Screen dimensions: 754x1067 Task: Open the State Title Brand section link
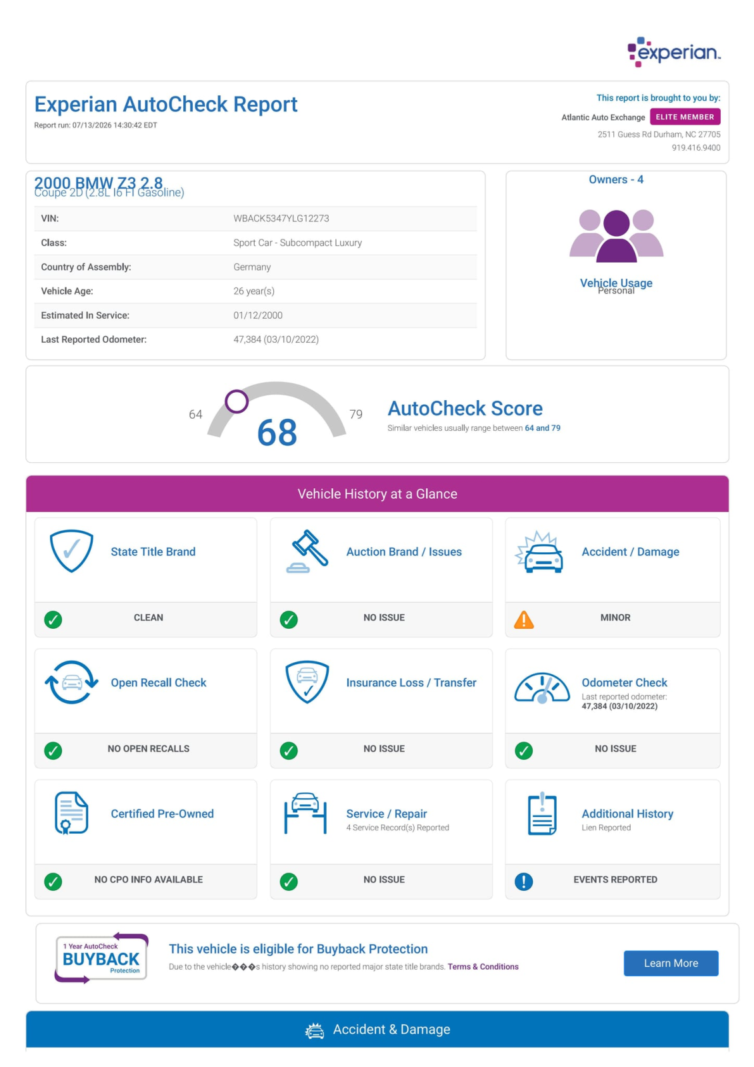click(x=153, y=552)
